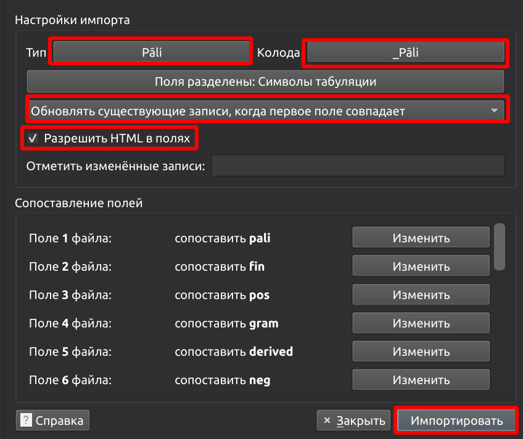Screen dimensions: 523x439
Task: Choose the deck via the _Pāli button
Action: pos(405,52)
